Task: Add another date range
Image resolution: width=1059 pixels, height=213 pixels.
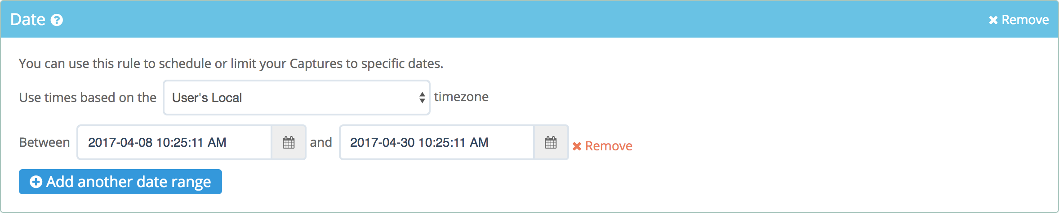Action: coord(120,182)
